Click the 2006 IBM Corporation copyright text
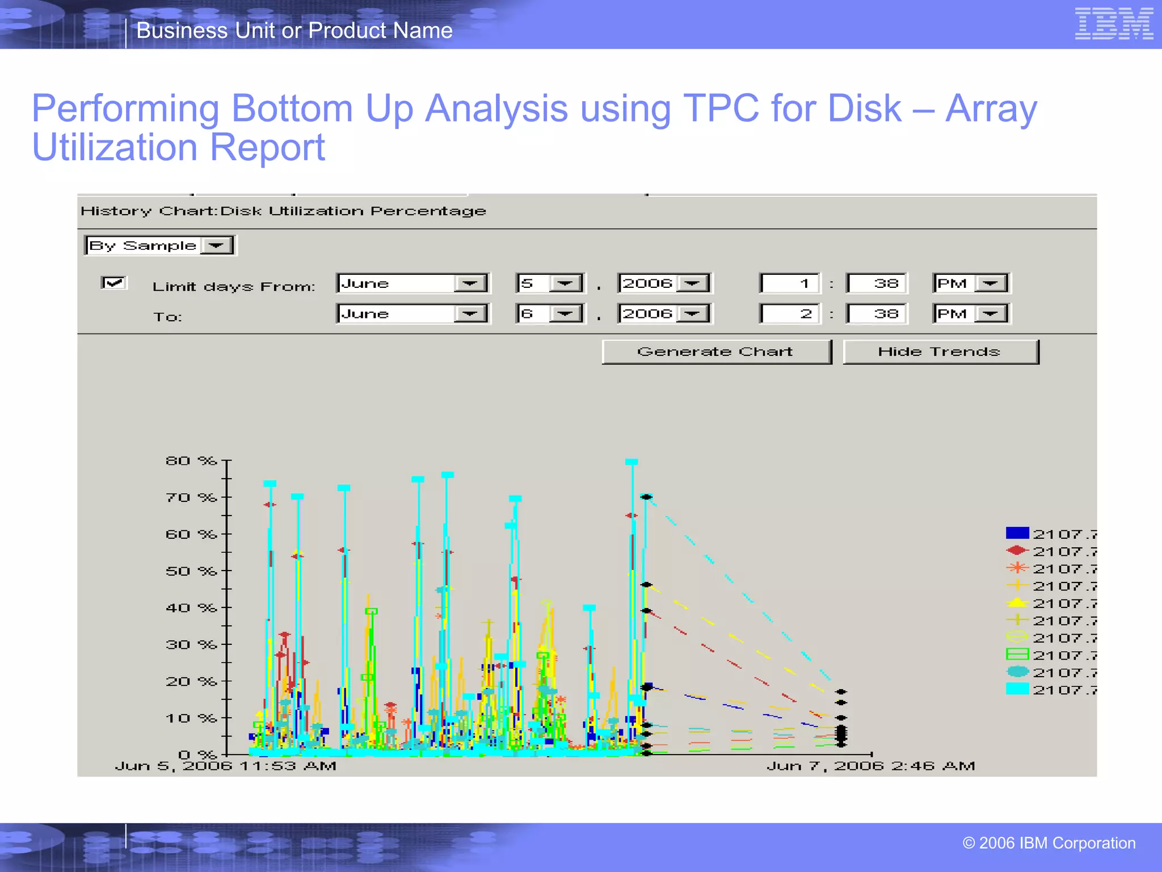 click(x=1049, y=843)
